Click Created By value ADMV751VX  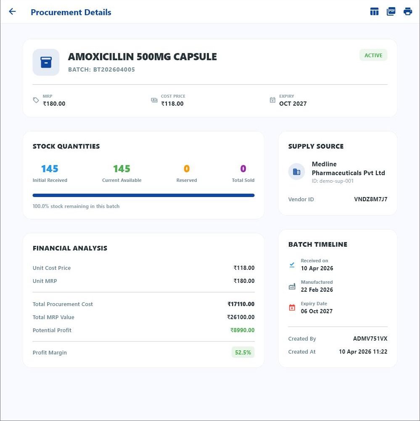(370, 338)
